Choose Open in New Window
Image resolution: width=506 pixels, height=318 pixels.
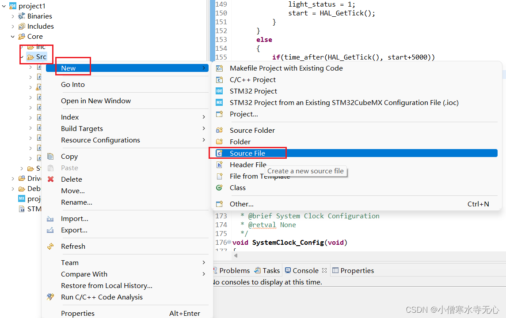pos(96,101)
